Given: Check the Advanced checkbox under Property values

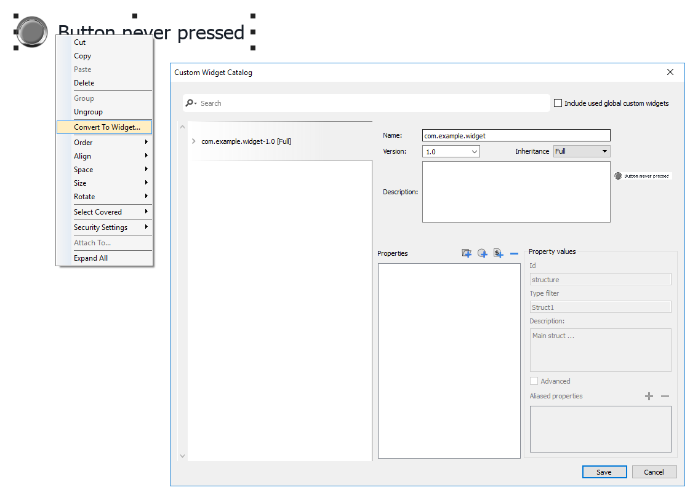Looking at the screenshot, I should pos(534,381).
